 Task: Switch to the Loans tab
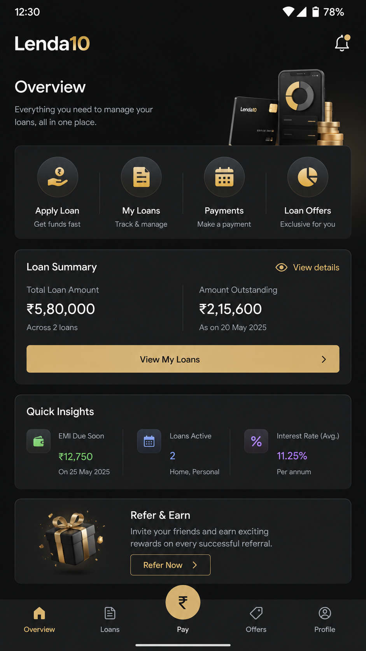pyautogui.click(x=110, y=620)
